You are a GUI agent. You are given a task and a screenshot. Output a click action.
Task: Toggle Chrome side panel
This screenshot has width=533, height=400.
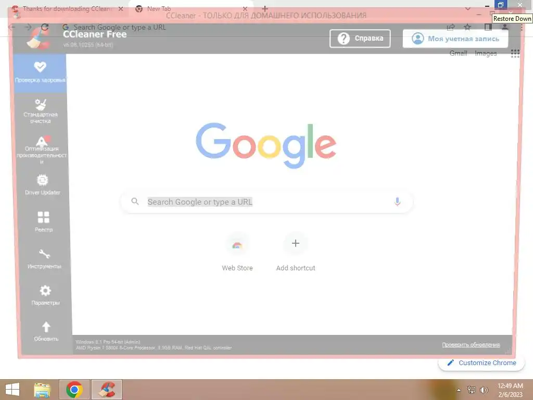click(488, 27)
